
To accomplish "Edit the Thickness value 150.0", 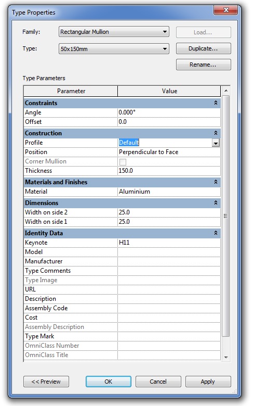I will coord(169,171).
